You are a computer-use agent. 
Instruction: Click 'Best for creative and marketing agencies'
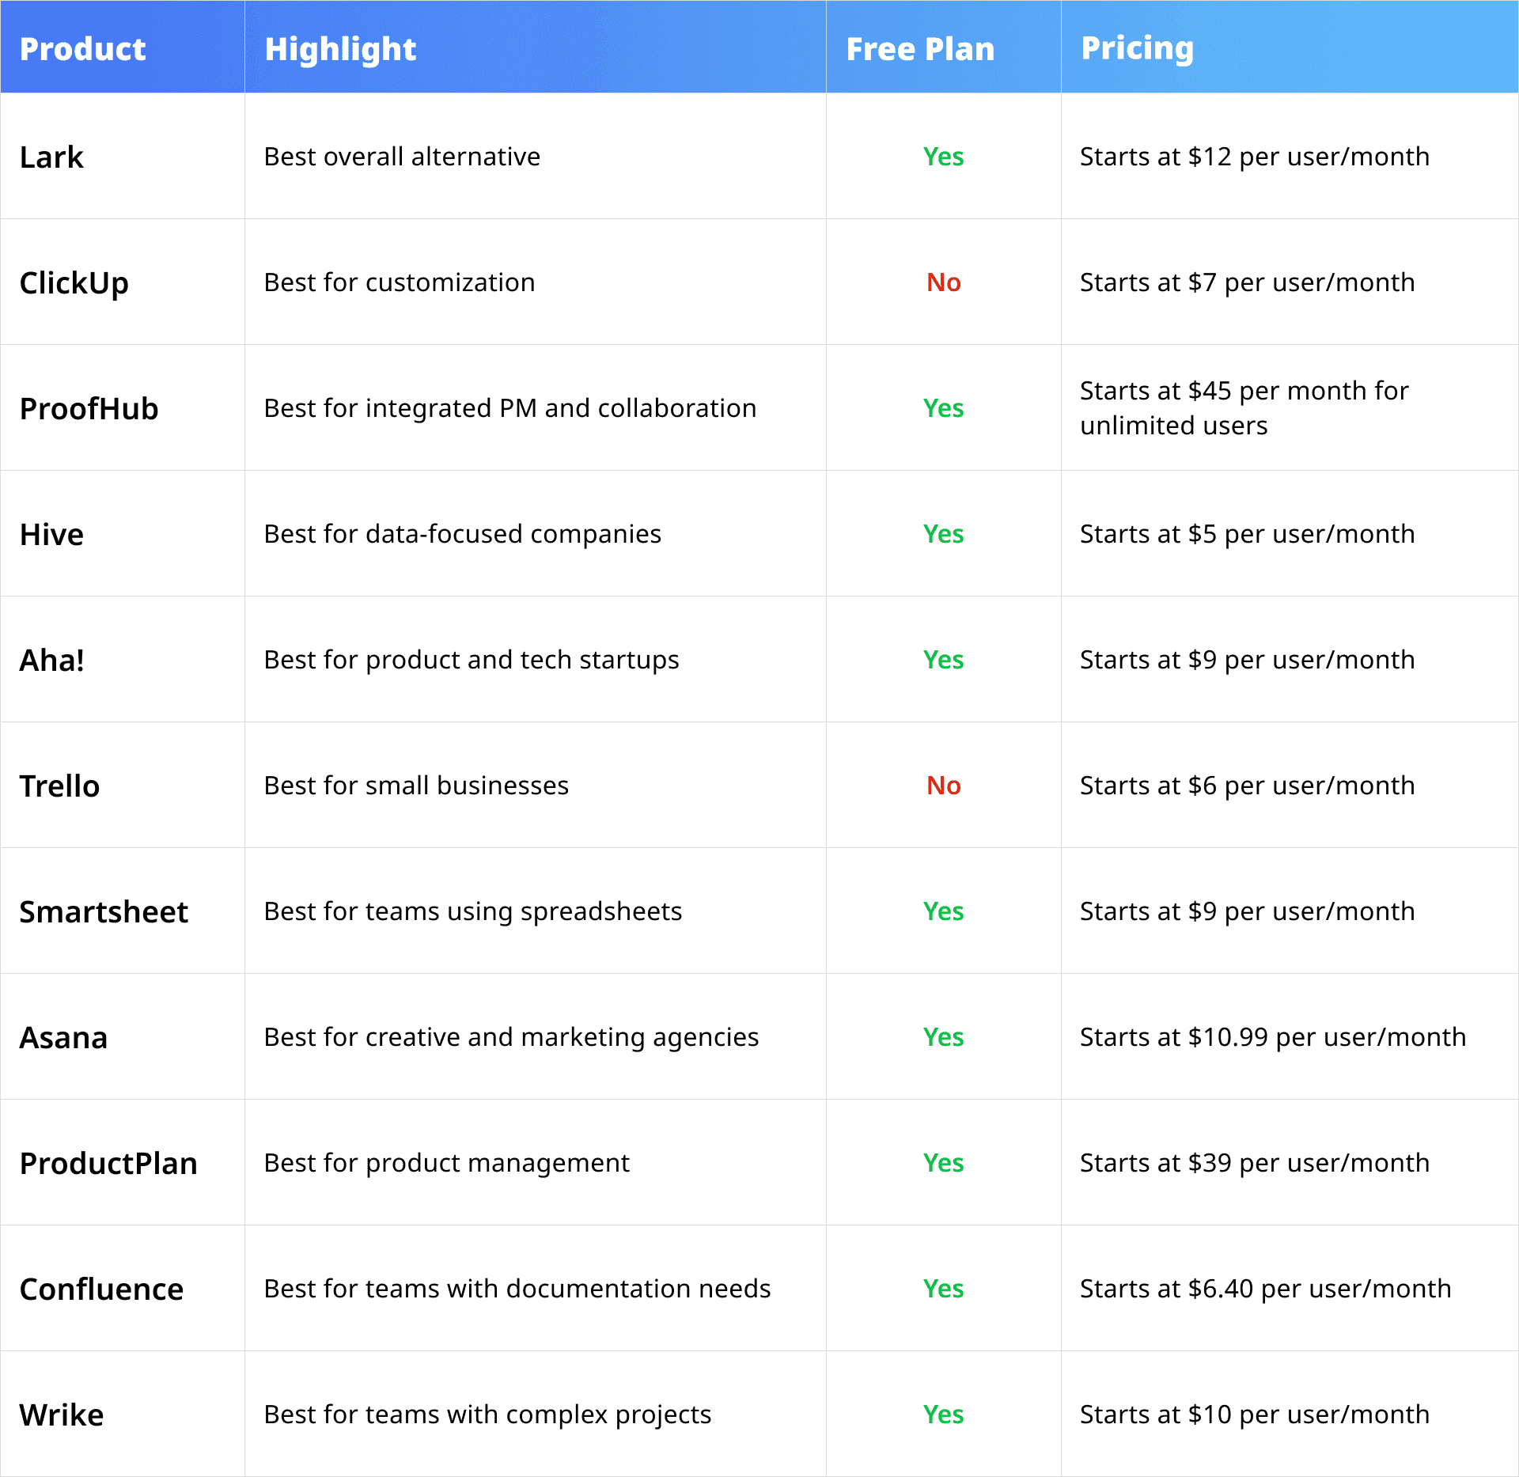[x=511, y=1037]
